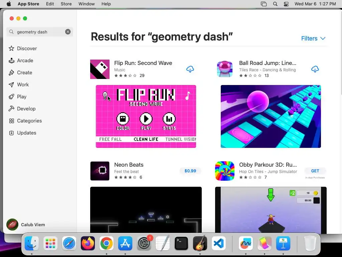Launch Google Chrome from the Dock
Image resolution: width=342 pixels, height=257 pixels.
107,243
